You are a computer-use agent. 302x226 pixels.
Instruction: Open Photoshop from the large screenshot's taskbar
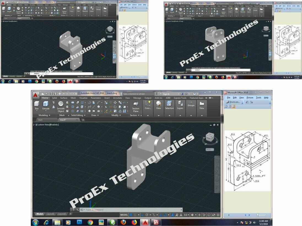(x=79, y=222)
